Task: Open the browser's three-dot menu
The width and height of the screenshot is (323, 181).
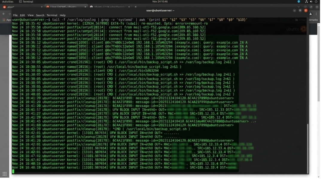Action: tap(316, 14)
